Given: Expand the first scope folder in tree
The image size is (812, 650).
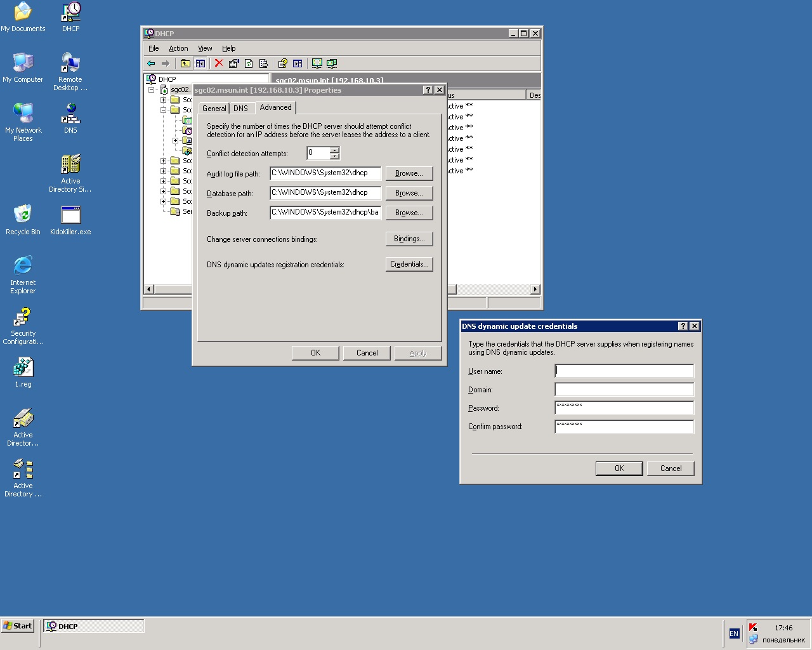Looking at the screenshot, I should (164, 100).
